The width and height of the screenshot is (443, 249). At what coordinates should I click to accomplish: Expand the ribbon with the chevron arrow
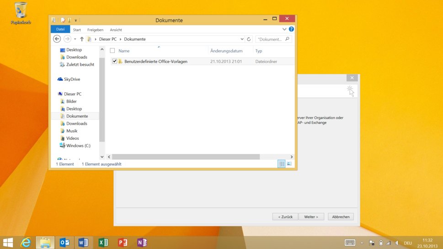(284, 29)
